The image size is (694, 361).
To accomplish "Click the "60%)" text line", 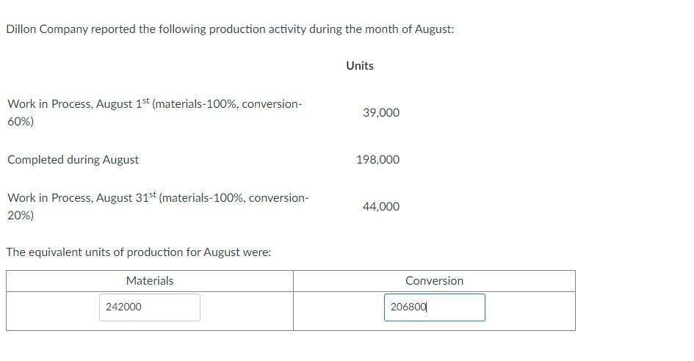I will point(21,122).
